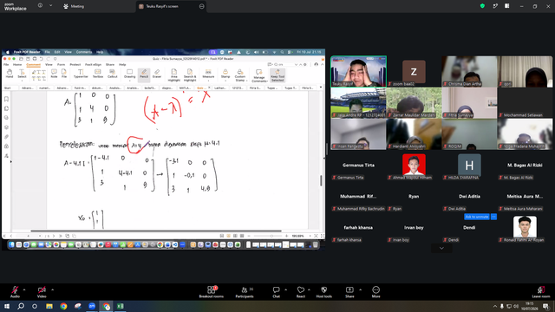This screenshot has height=312, width=555.
Task: Expand the chat options arrow
Action: tap(285, 289)
